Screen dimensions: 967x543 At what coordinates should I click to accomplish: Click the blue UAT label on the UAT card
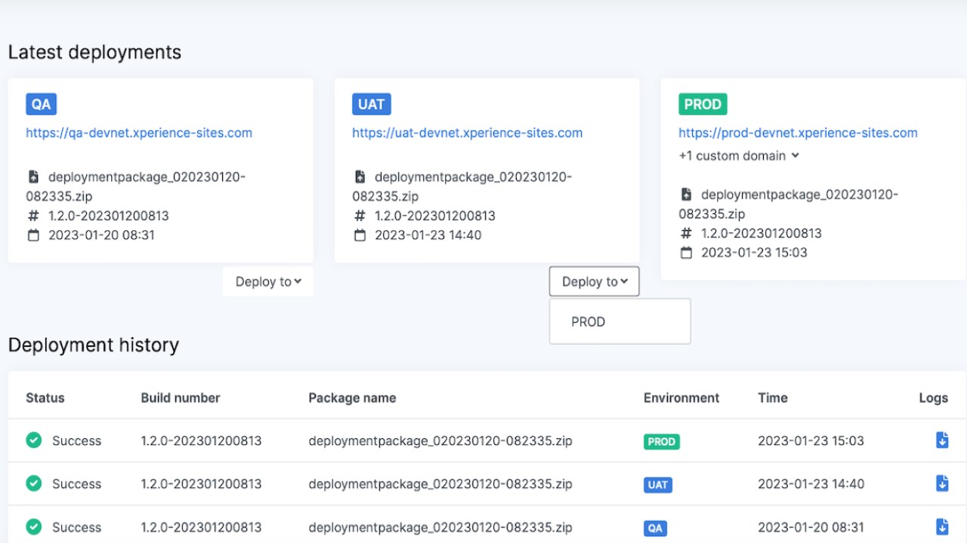(371, 104)
